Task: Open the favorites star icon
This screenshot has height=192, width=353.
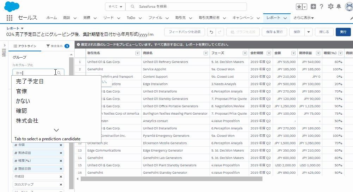Action: click(299, 7)
